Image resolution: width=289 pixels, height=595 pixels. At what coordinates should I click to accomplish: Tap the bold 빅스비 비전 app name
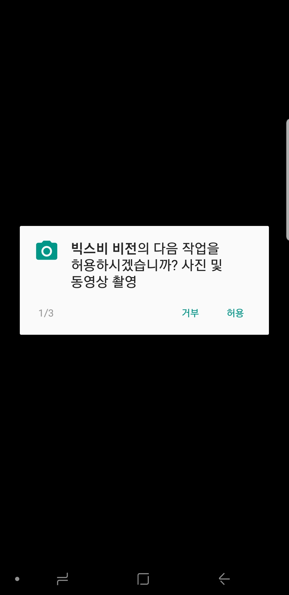(x=104, y=248)
